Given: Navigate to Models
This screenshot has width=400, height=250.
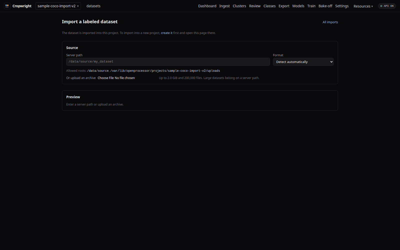Looking at the screenshot, I should click(298, 6).
